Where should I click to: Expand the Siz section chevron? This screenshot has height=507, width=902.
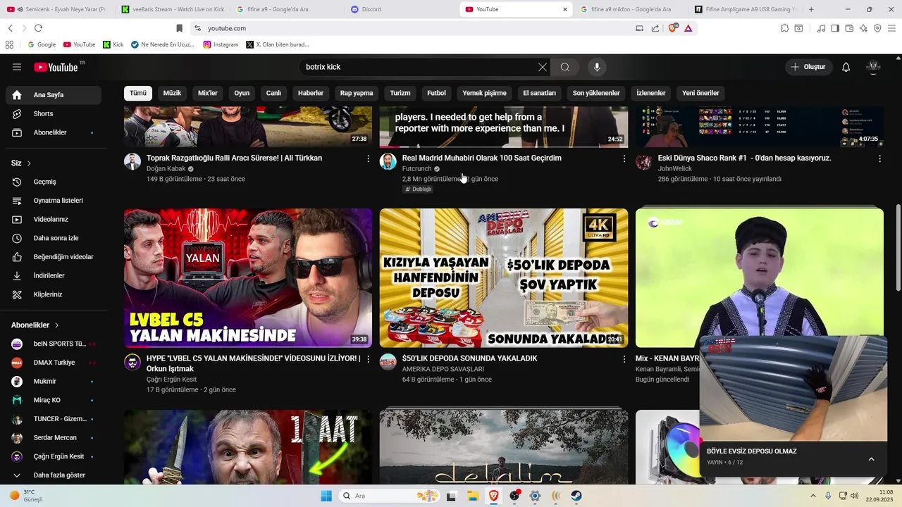pos(29,163)
